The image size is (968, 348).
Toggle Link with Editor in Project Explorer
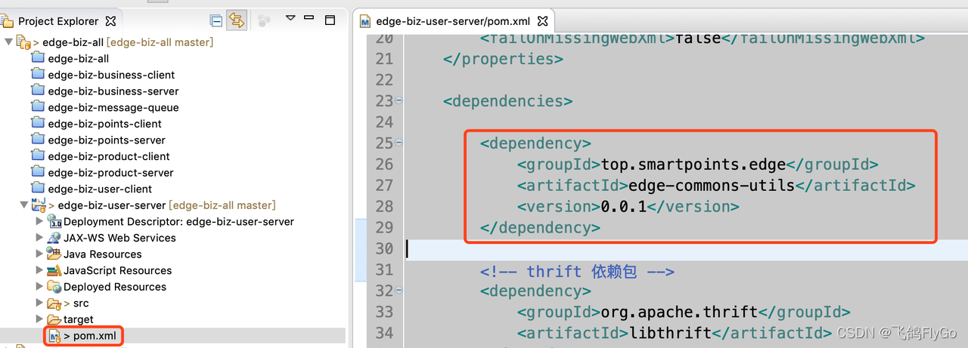(x=237, y=20)
